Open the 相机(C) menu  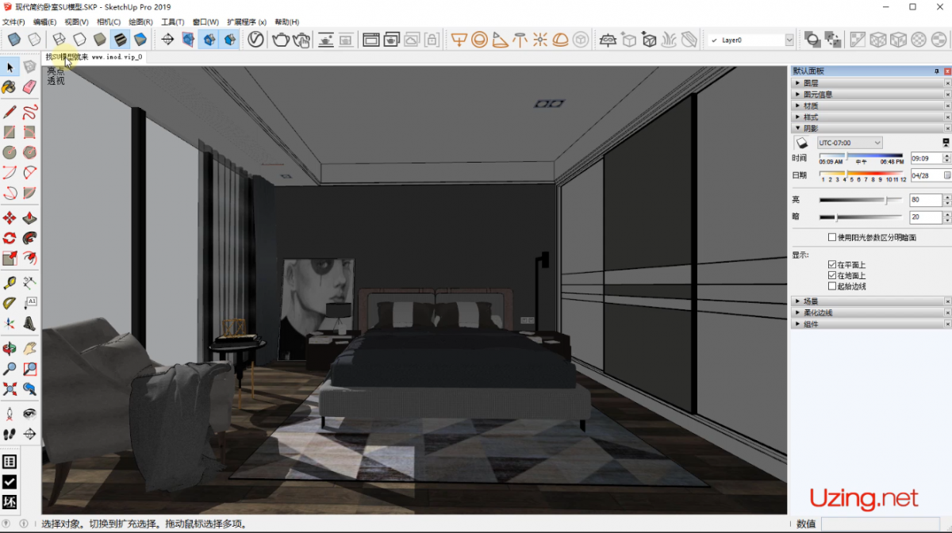point(109,22)
